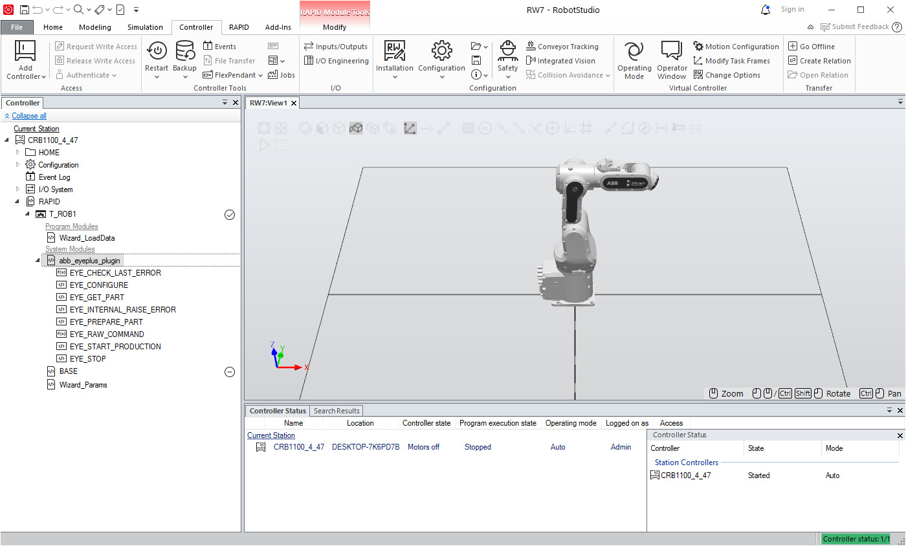Open the Jobs tool
The image size is (906, 546).
tap(282, 75)
